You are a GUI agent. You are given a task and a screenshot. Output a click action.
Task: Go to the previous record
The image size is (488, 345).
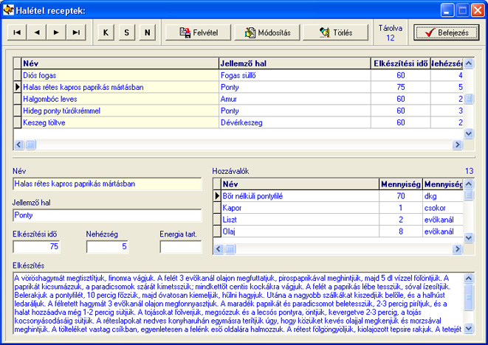pyautogui.click(x=37, y=32)
